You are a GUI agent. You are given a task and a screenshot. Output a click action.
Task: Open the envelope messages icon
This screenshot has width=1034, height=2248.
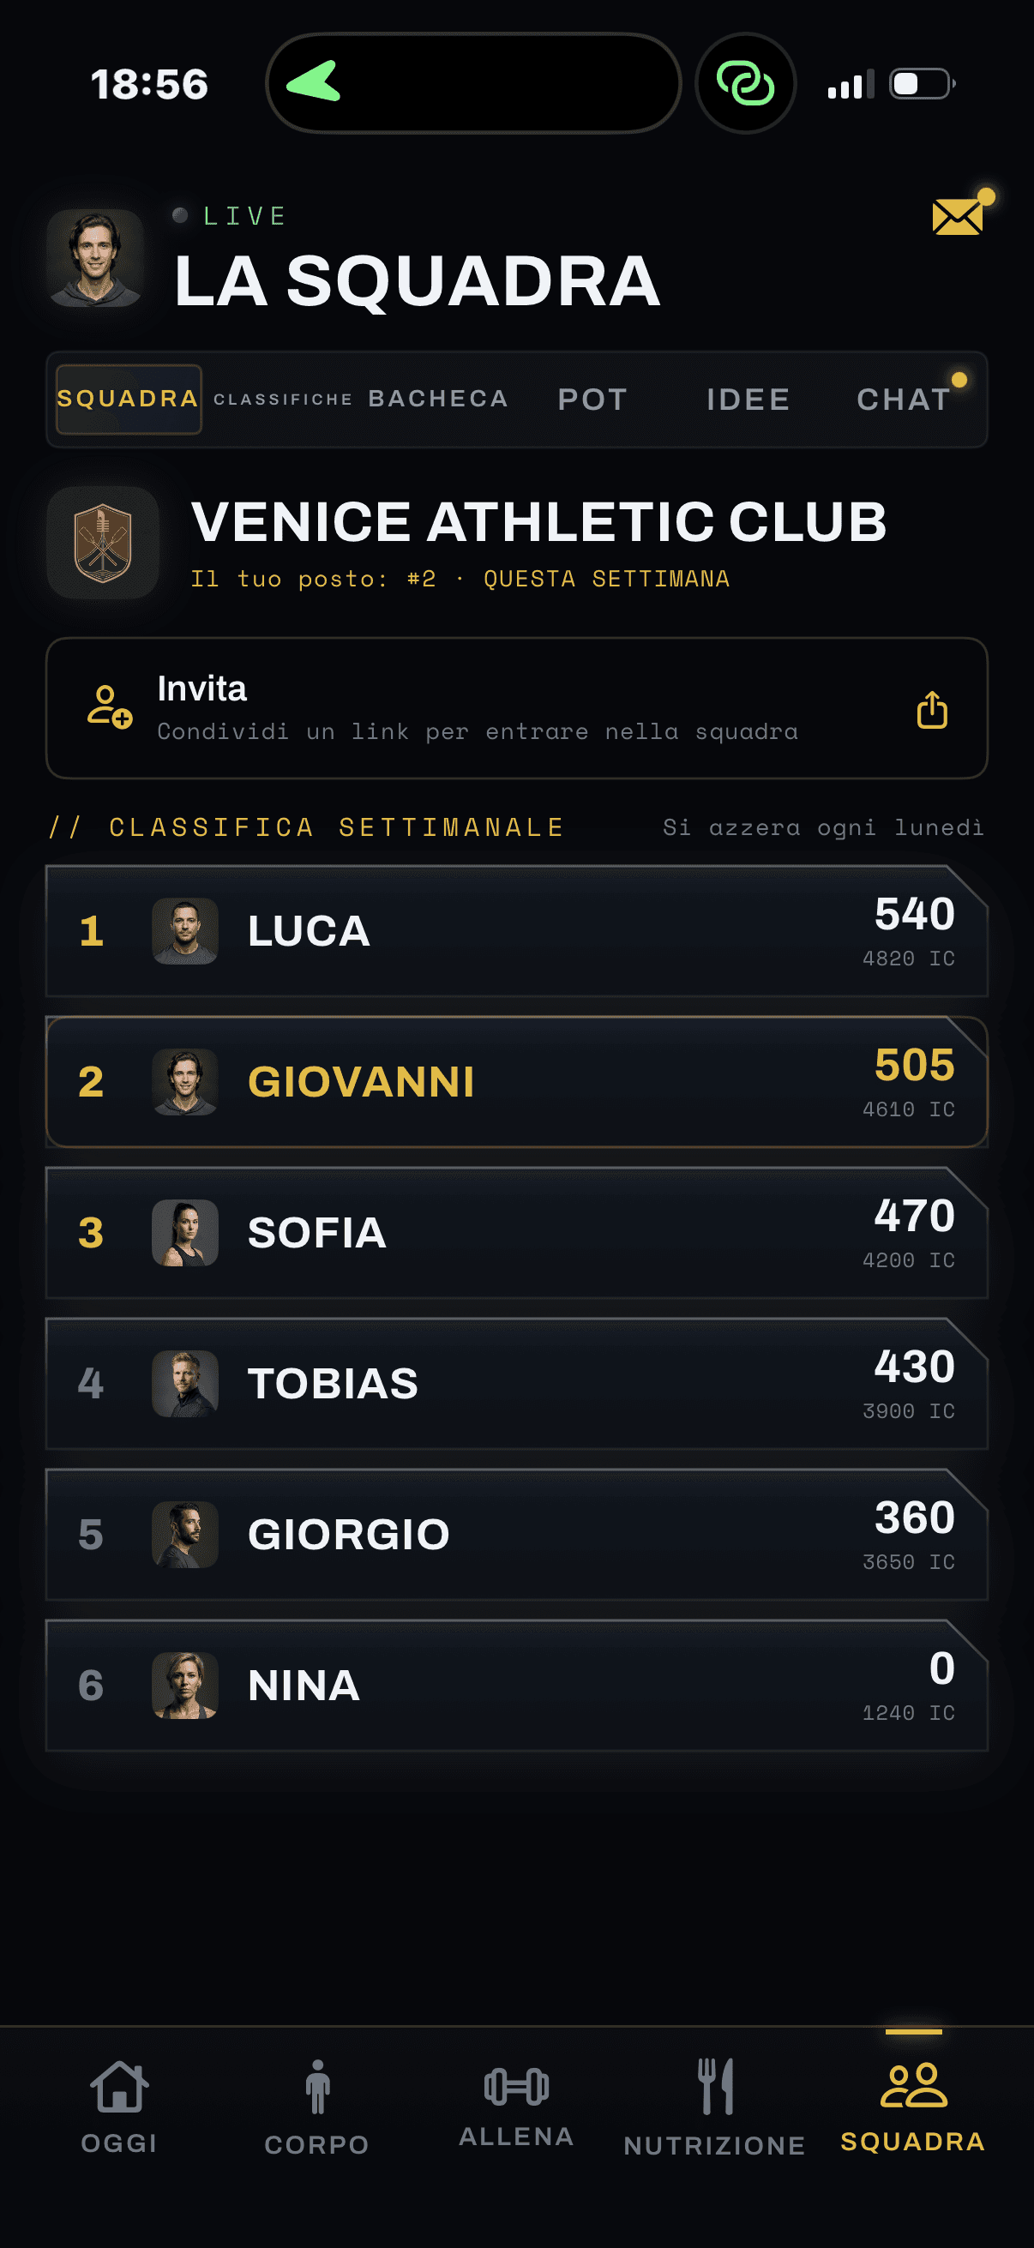(x=958, y=216)
